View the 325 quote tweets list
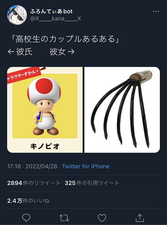The height and width of the screenshot is (225, 167). (x=92, y=183)
